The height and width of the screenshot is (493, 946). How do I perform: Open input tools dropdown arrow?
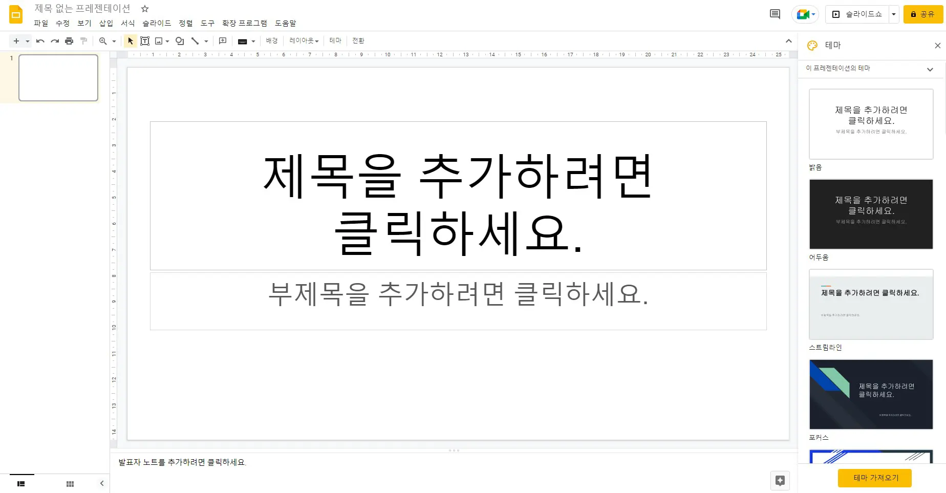tap(253, 41)
